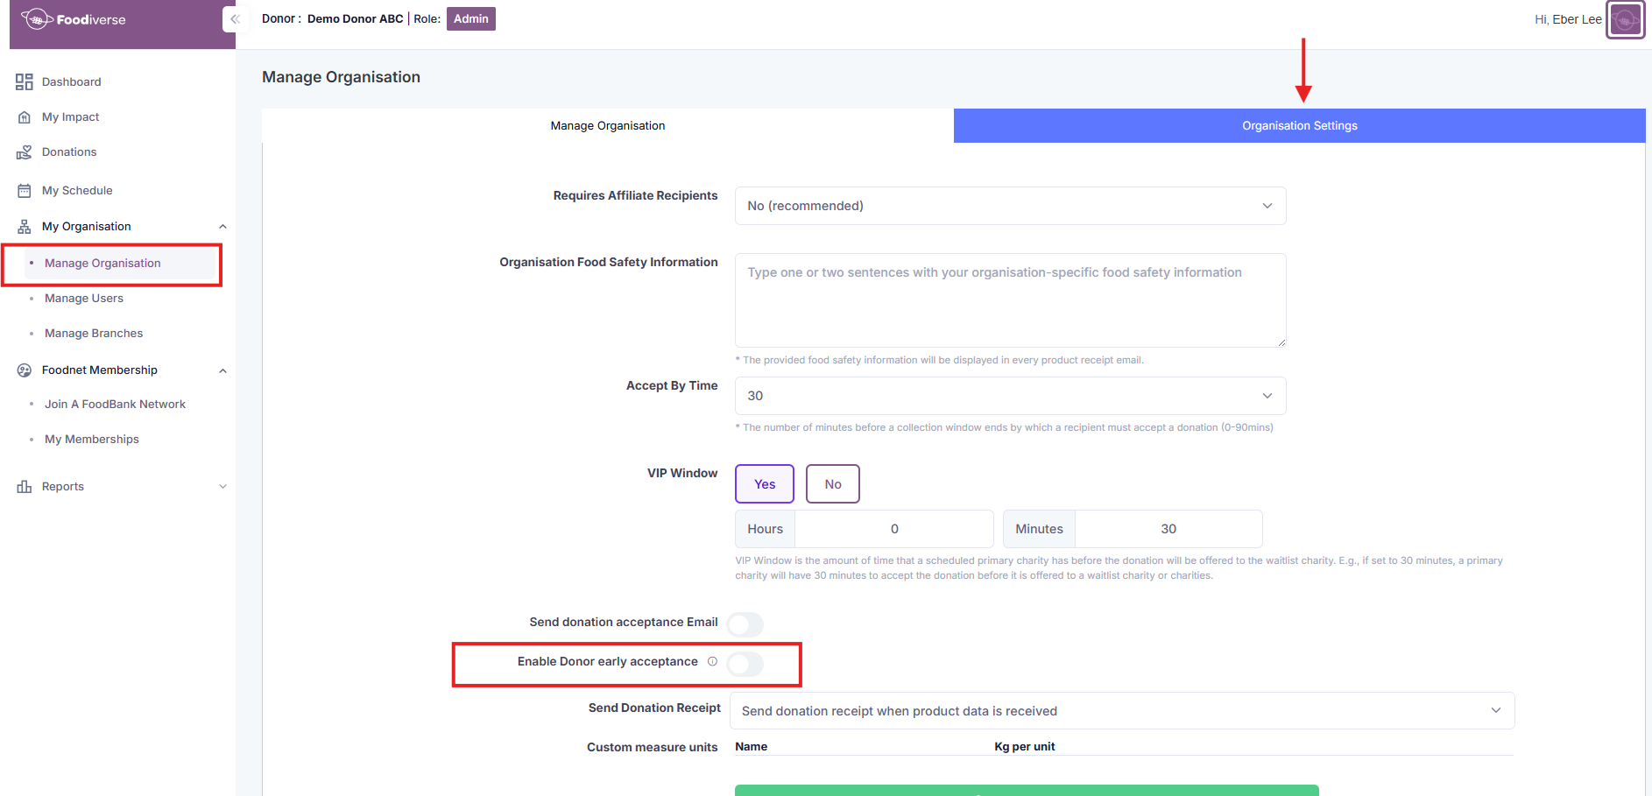1652x796 pixels.
Task: Click Organisation Food Safety Information text area
Action: tap(1009, 300)
